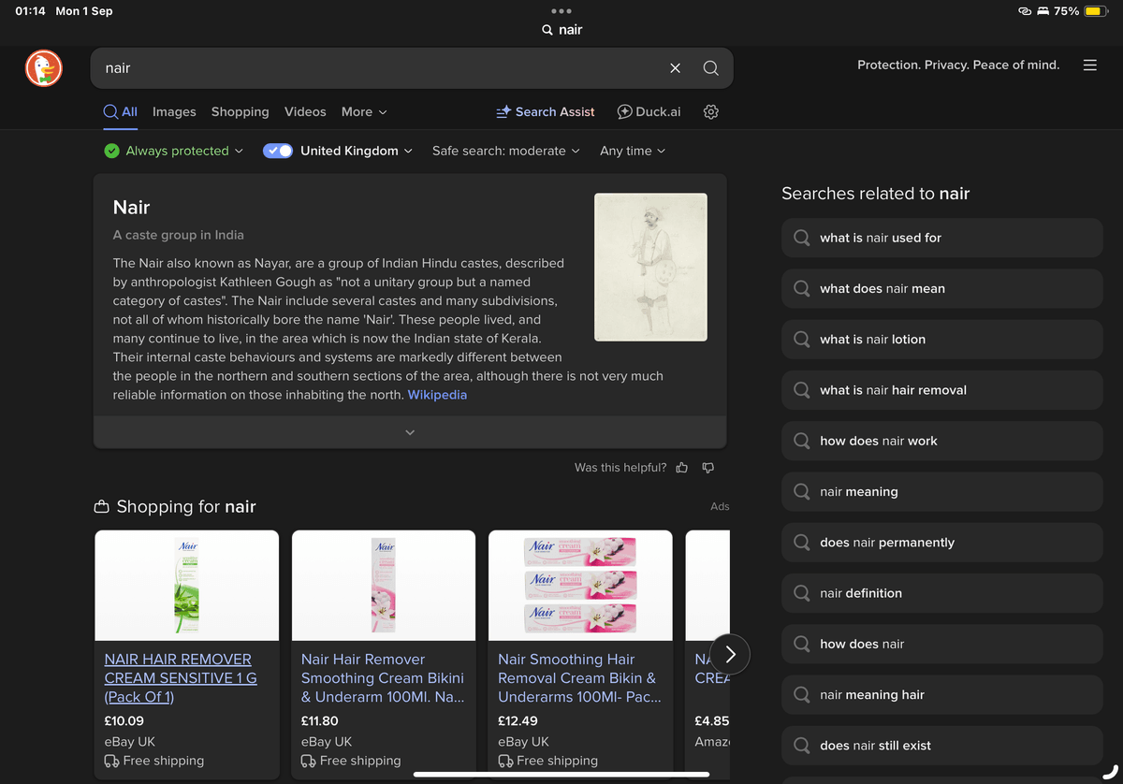
Task: Open Safe search: moderate dropdown
Action: point(506,151)
